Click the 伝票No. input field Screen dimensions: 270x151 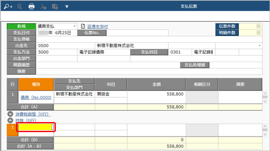[x=137, y=33]
